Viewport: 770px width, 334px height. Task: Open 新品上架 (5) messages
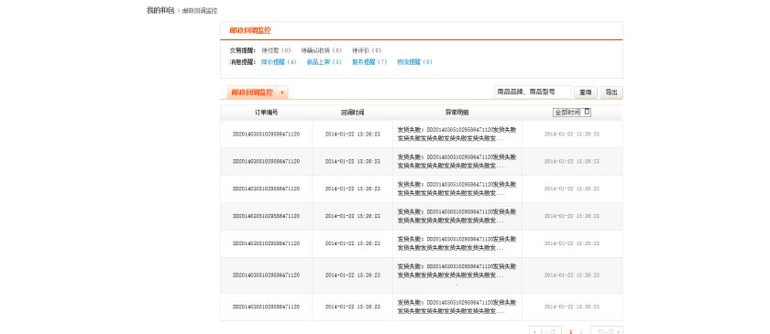324,62
